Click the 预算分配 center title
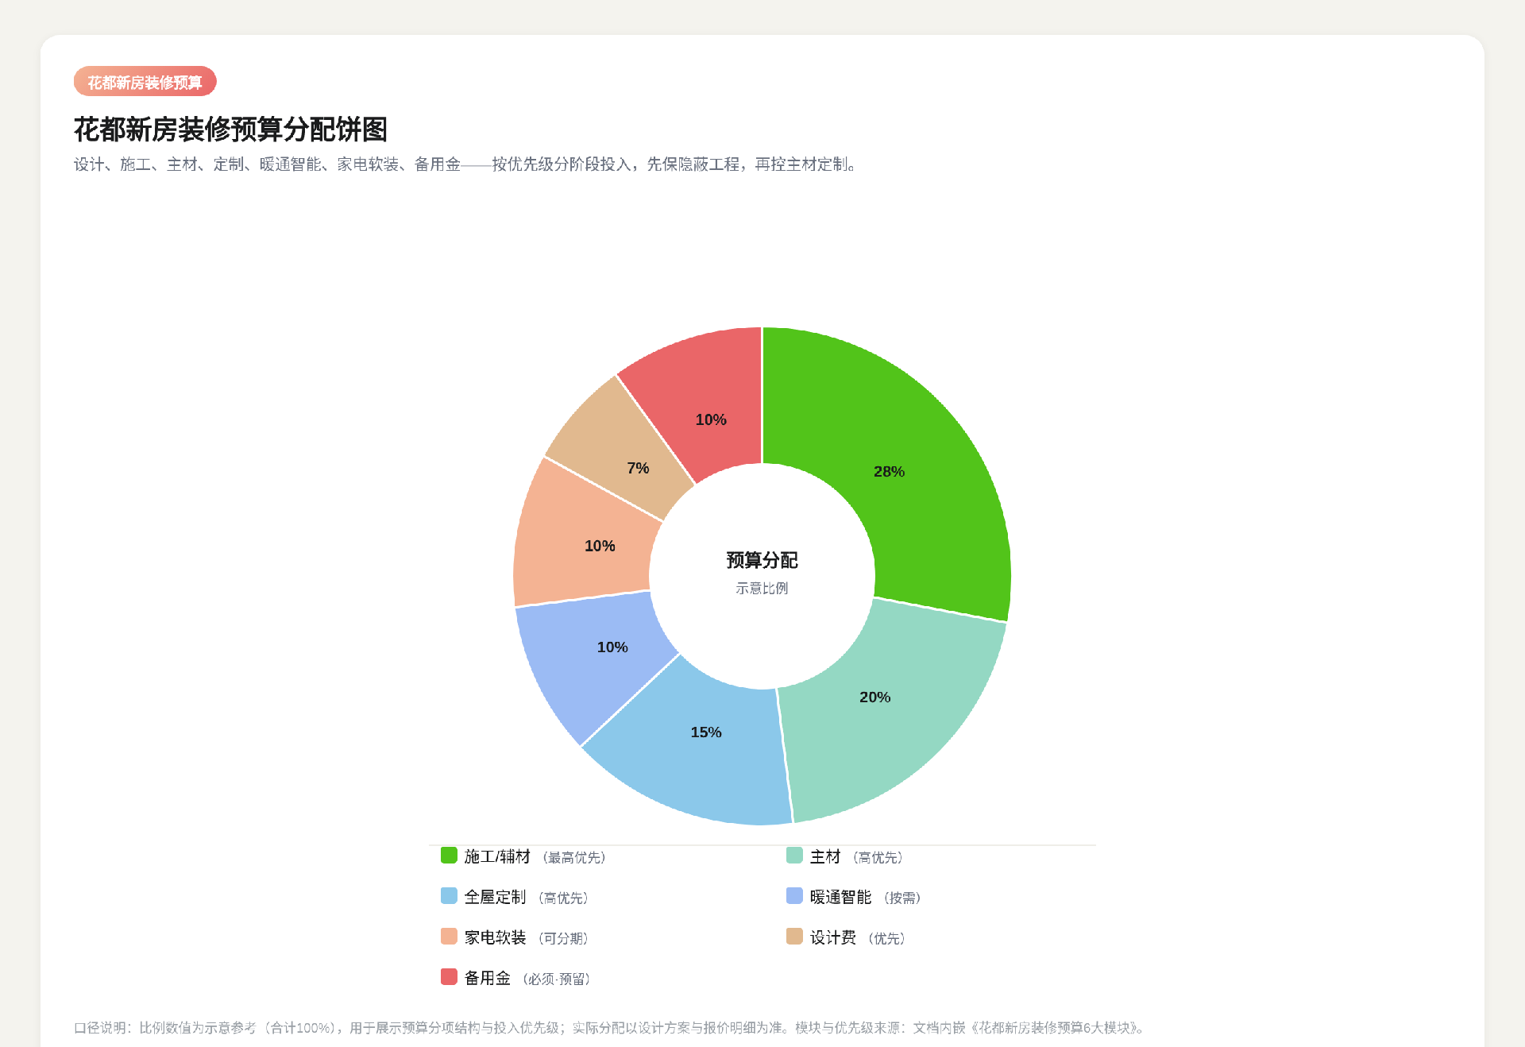 (x=762, y=560)
